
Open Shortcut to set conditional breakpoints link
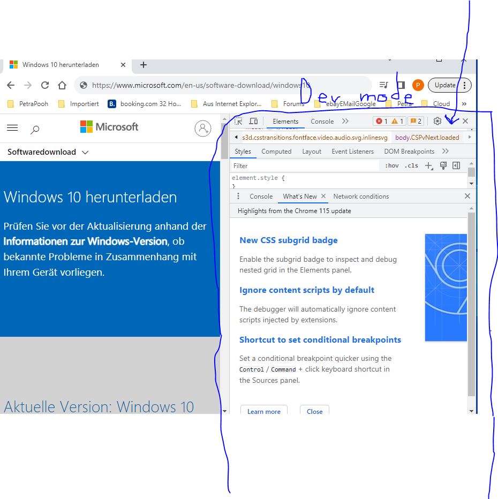coord(320,340)
